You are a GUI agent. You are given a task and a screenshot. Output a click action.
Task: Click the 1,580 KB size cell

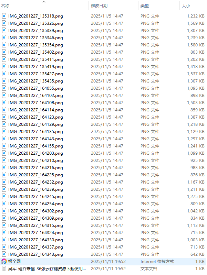tap(196, 45)
